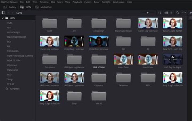Open the Mark menu
Image resolution: width=192 pixels, height=121 pixels.
[x=60, y=2]
